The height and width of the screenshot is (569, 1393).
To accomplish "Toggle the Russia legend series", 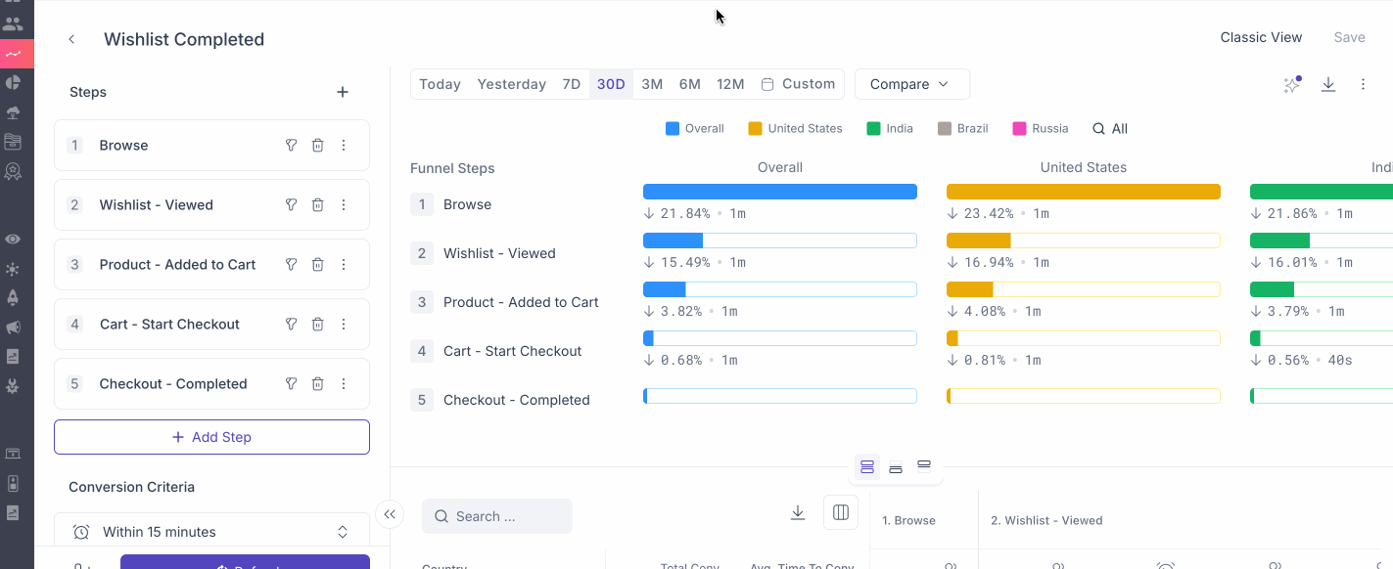I will coord(1041,128).
